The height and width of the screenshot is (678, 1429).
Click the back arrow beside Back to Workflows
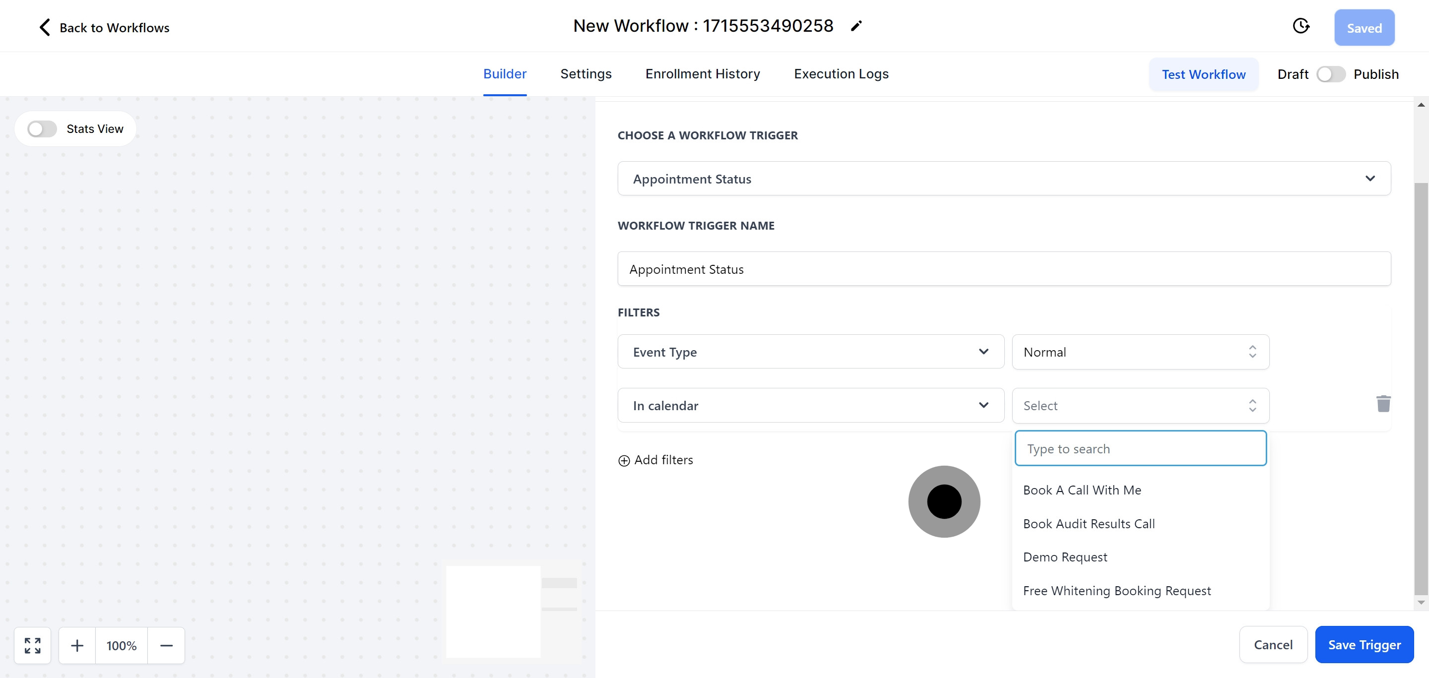(x=45, y=27)
